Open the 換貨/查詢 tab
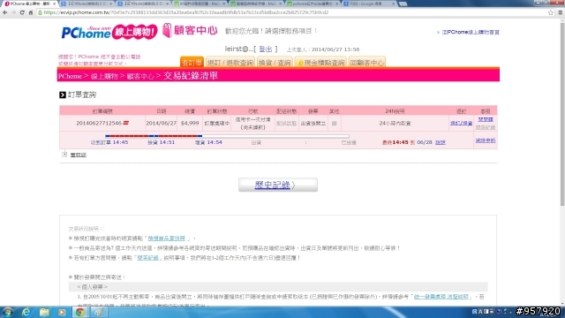This screenshot has height=318, width=565. pyautogui.click(x=275, y=62)
